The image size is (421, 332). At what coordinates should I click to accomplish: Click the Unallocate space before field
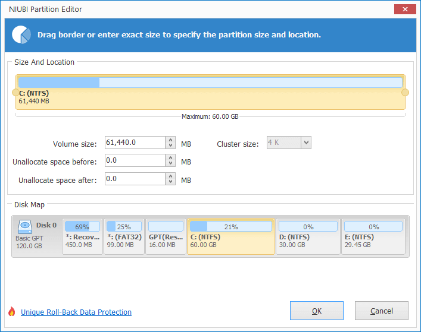point(135,160)
